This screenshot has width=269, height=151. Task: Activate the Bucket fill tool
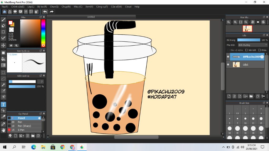(x=3, y=59)
